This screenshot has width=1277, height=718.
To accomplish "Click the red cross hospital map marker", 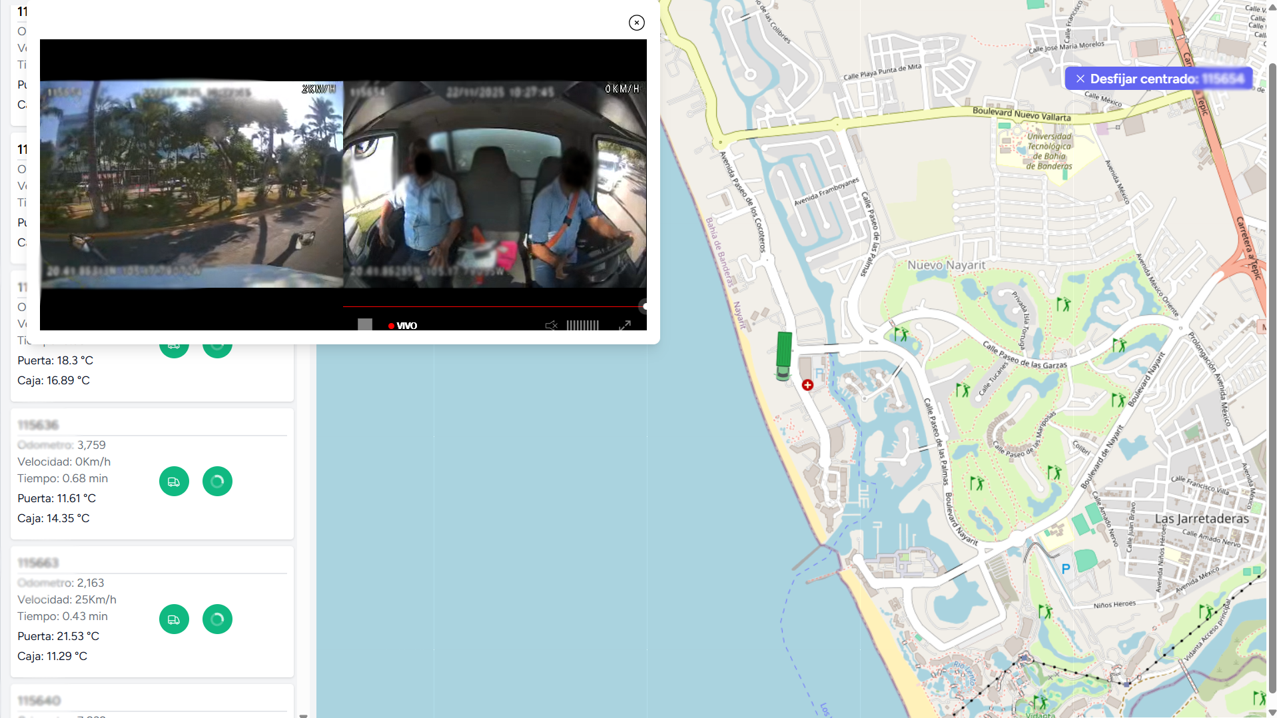I will point(807,385).
